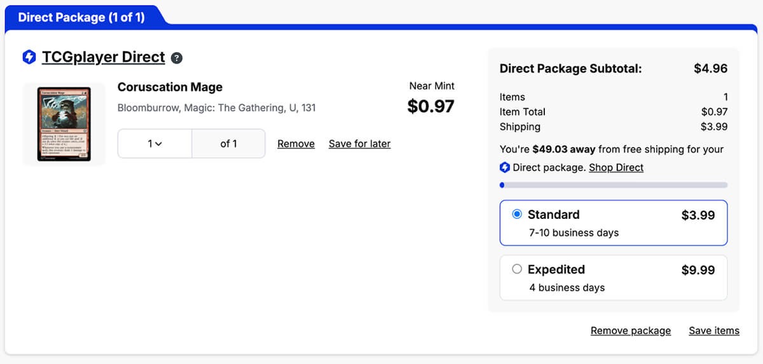
Task: Click the Bloomburrow set details text
Action: click(x=216, y=108)
